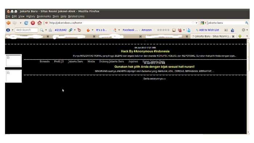The width and height of the screenshot is (254, 143).
Task: Select the Jakarta Baru - Situs Resmi tab
Action: pyautogui.click(x=213, y=36)
